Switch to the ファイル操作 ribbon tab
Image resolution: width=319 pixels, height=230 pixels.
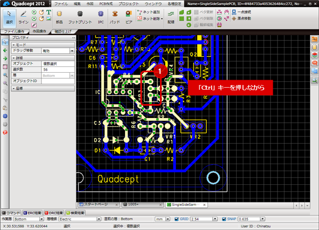[x=14, y=31]
